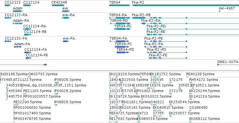The width and height of the screenshot is (239, 123).
Task: Select the CG12134-RB transcript label
Action: 35,32
